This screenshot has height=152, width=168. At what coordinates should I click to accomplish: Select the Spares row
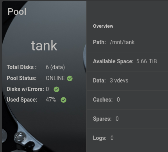127,119
